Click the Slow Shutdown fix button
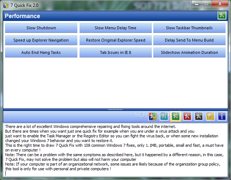The width and height of the screenshot is (231, 180). click(x=41, y=28)
